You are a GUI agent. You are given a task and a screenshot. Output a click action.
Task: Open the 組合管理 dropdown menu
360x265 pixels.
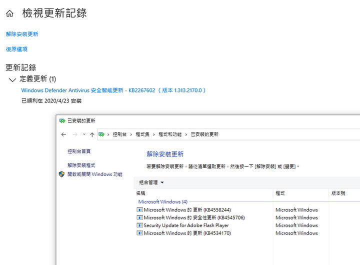point(151,182)
